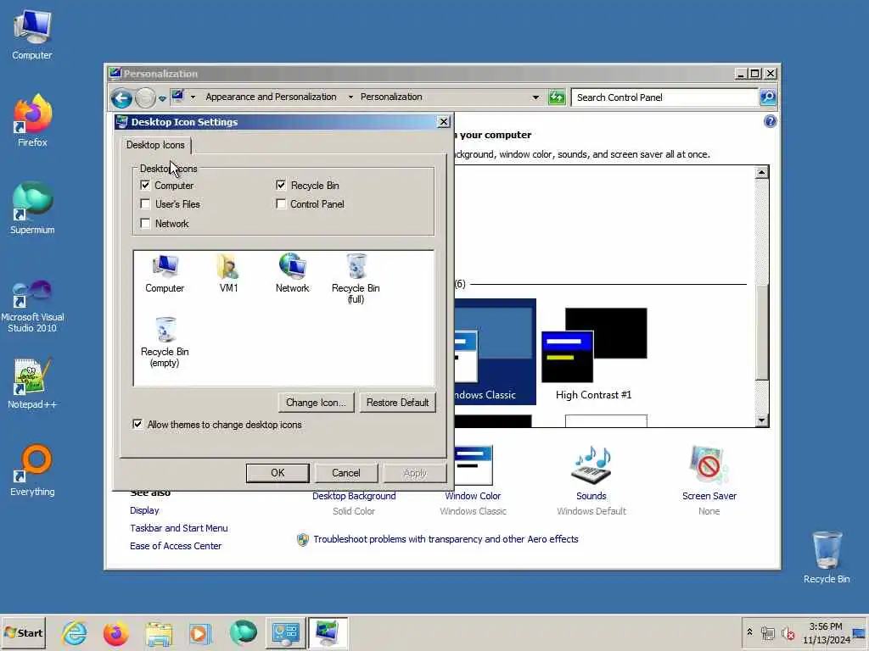Image resolution: width=869 pixels, height=651 pixels.
Task: Open Ease of Access Center link
Action: tap(175, 546)
